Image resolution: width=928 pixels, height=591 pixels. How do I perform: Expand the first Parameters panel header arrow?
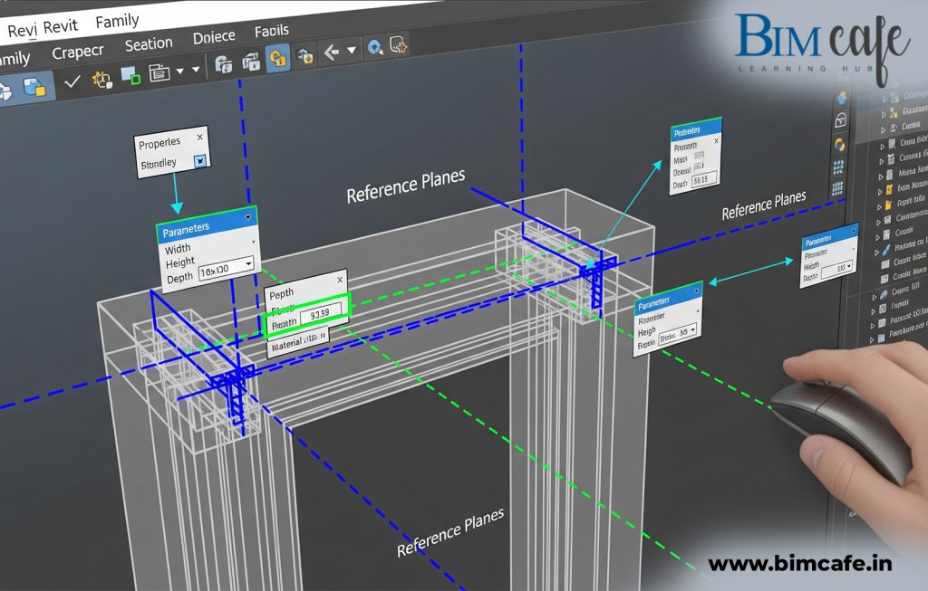pyautogui.click(x=246, y=218)
